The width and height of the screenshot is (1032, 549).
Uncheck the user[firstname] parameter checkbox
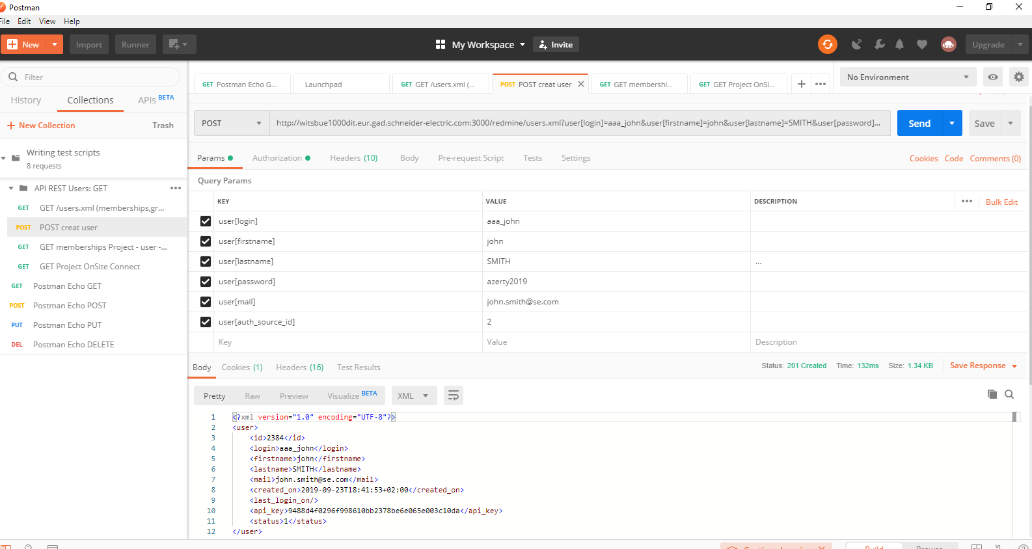tap(206, 241)
